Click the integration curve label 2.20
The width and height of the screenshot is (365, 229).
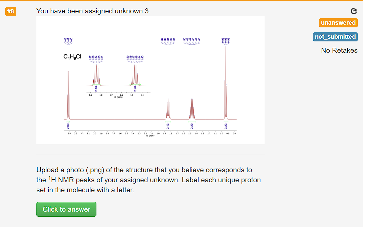[192, 126]
